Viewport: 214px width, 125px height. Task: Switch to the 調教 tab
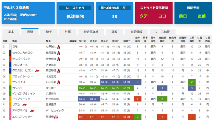(x=114, y=32)
